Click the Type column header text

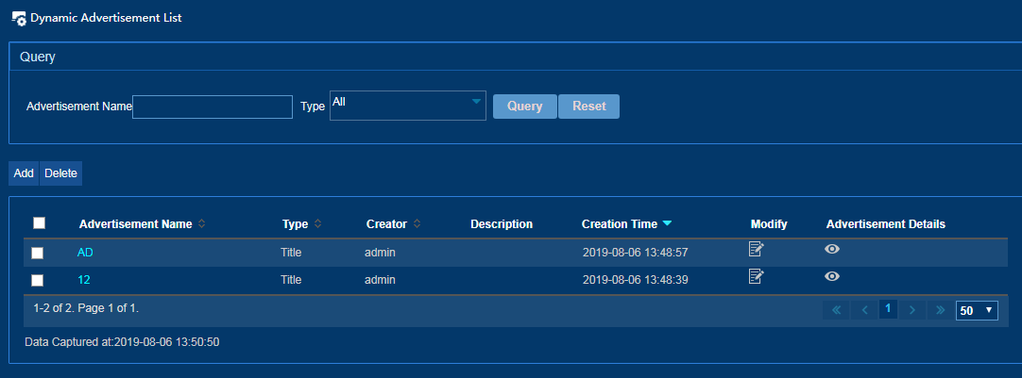pyautogui.click(x=295, y=223)
